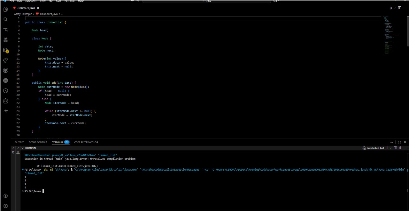Switch to the DEBUG CONSOLE tab
This screenshot has height=211, width=409.
coord(38,142)
